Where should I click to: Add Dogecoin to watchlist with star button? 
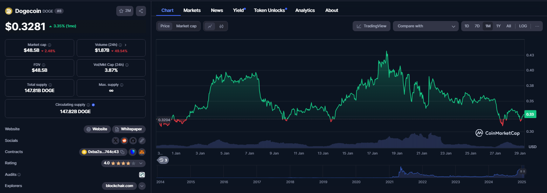125,11
